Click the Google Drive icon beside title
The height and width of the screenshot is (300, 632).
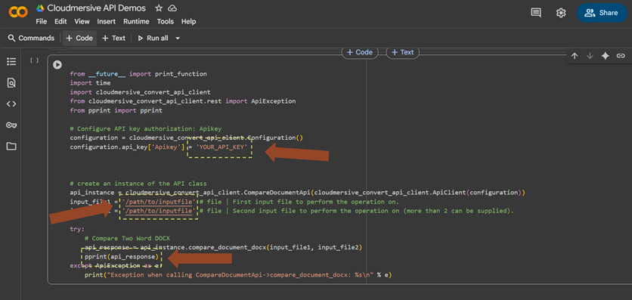pos(40,8)
